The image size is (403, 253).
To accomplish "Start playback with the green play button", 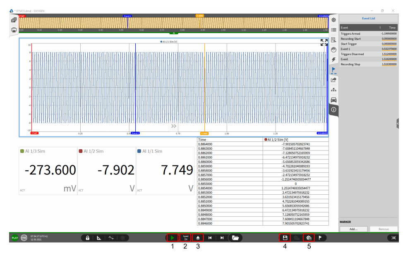I will coord(173,238).
